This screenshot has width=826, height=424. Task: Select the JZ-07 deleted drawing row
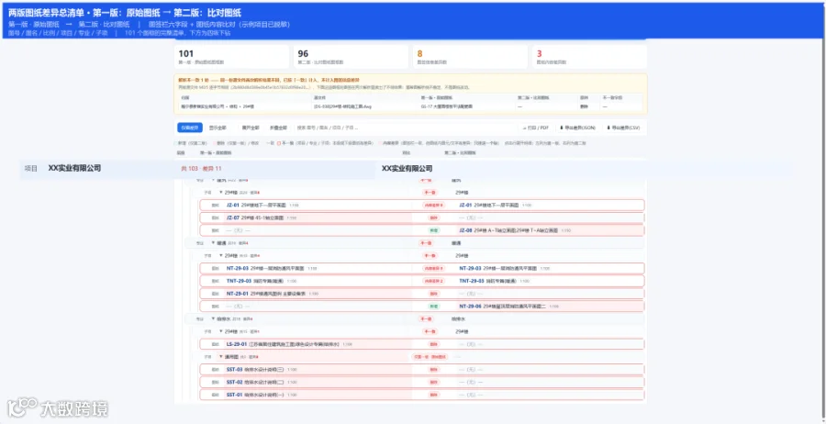(x=422, y=218)
